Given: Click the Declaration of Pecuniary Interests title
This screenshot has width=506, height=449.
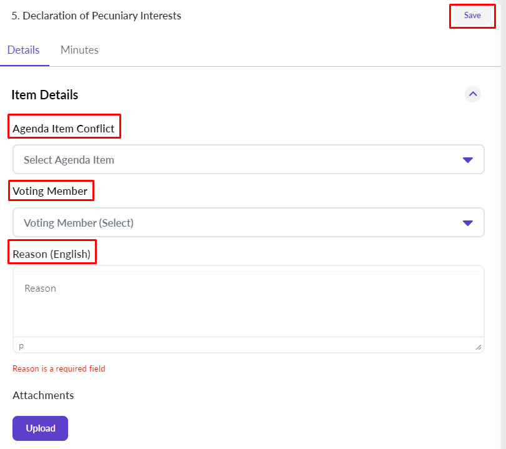Looking at the screenshot, I should click(x=96, y=16).
